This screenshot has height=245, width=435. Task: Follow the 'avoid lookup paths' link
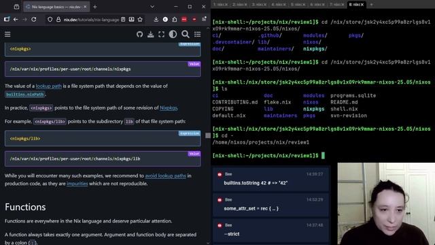(x=165, y=176)
